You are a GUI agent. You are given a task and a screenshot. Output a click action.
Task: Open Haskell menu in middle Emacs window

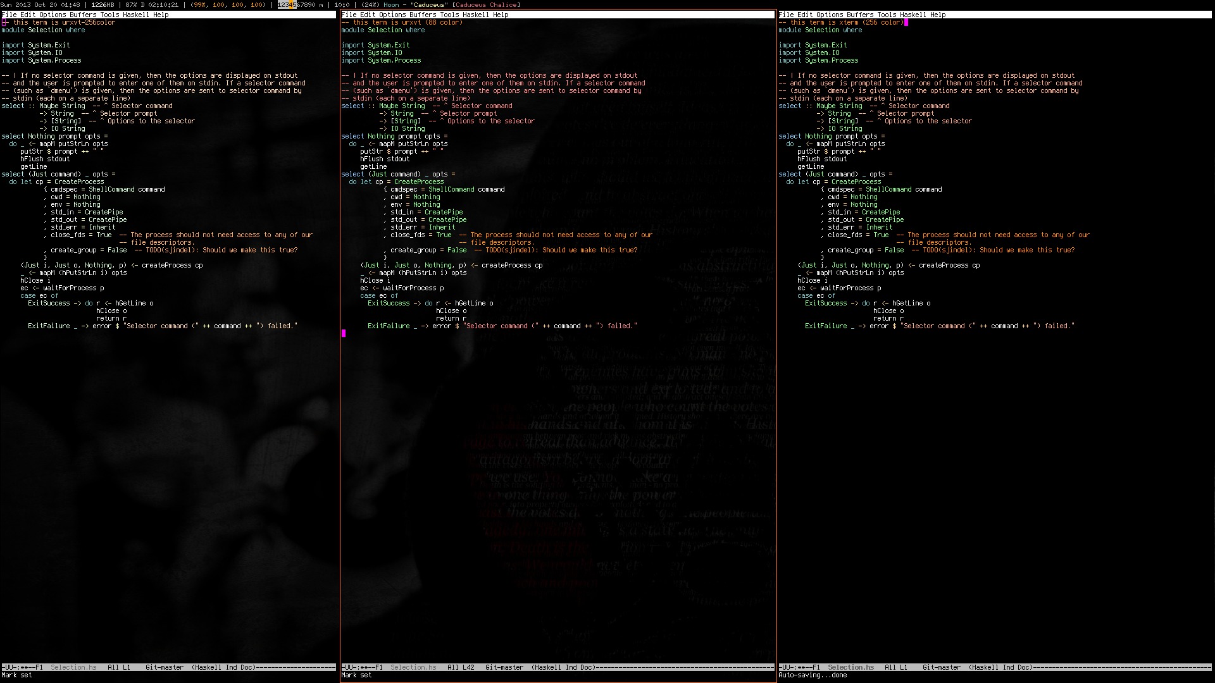coord(475,15)
